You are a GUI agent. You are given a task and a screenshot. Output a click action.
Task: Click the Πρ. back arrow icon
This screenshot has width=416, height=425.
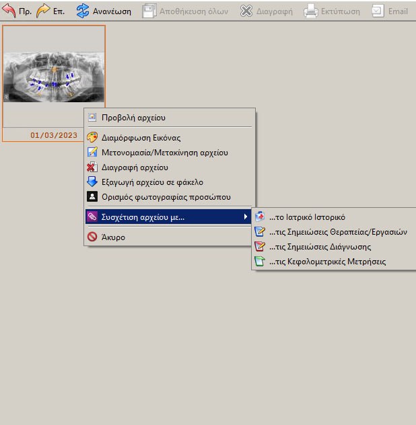(9, 11)
